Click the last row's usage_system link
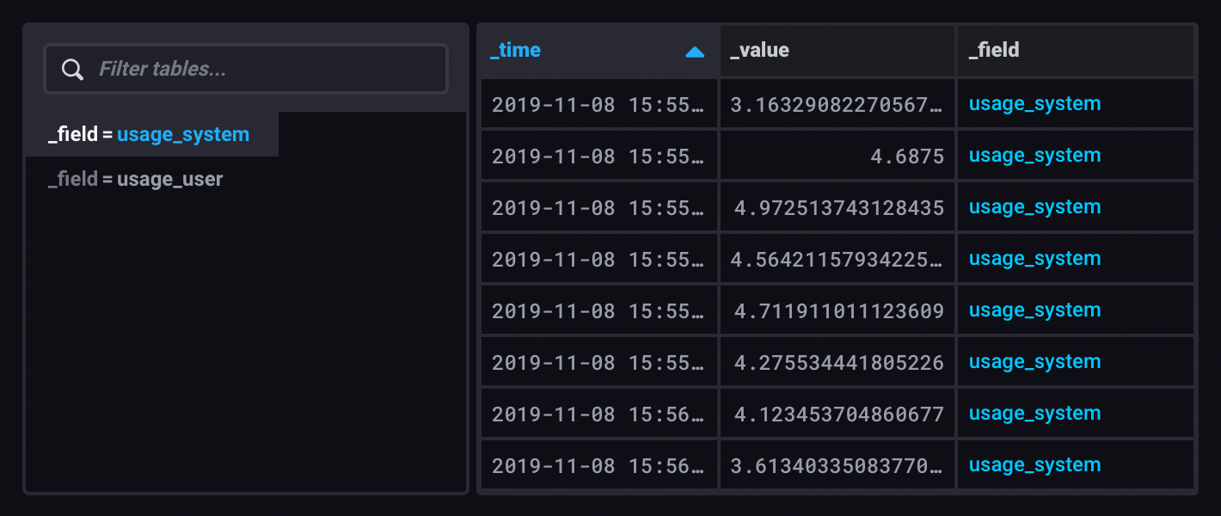This screenshot has width=1221, height=516. (x=1034, y=465)
